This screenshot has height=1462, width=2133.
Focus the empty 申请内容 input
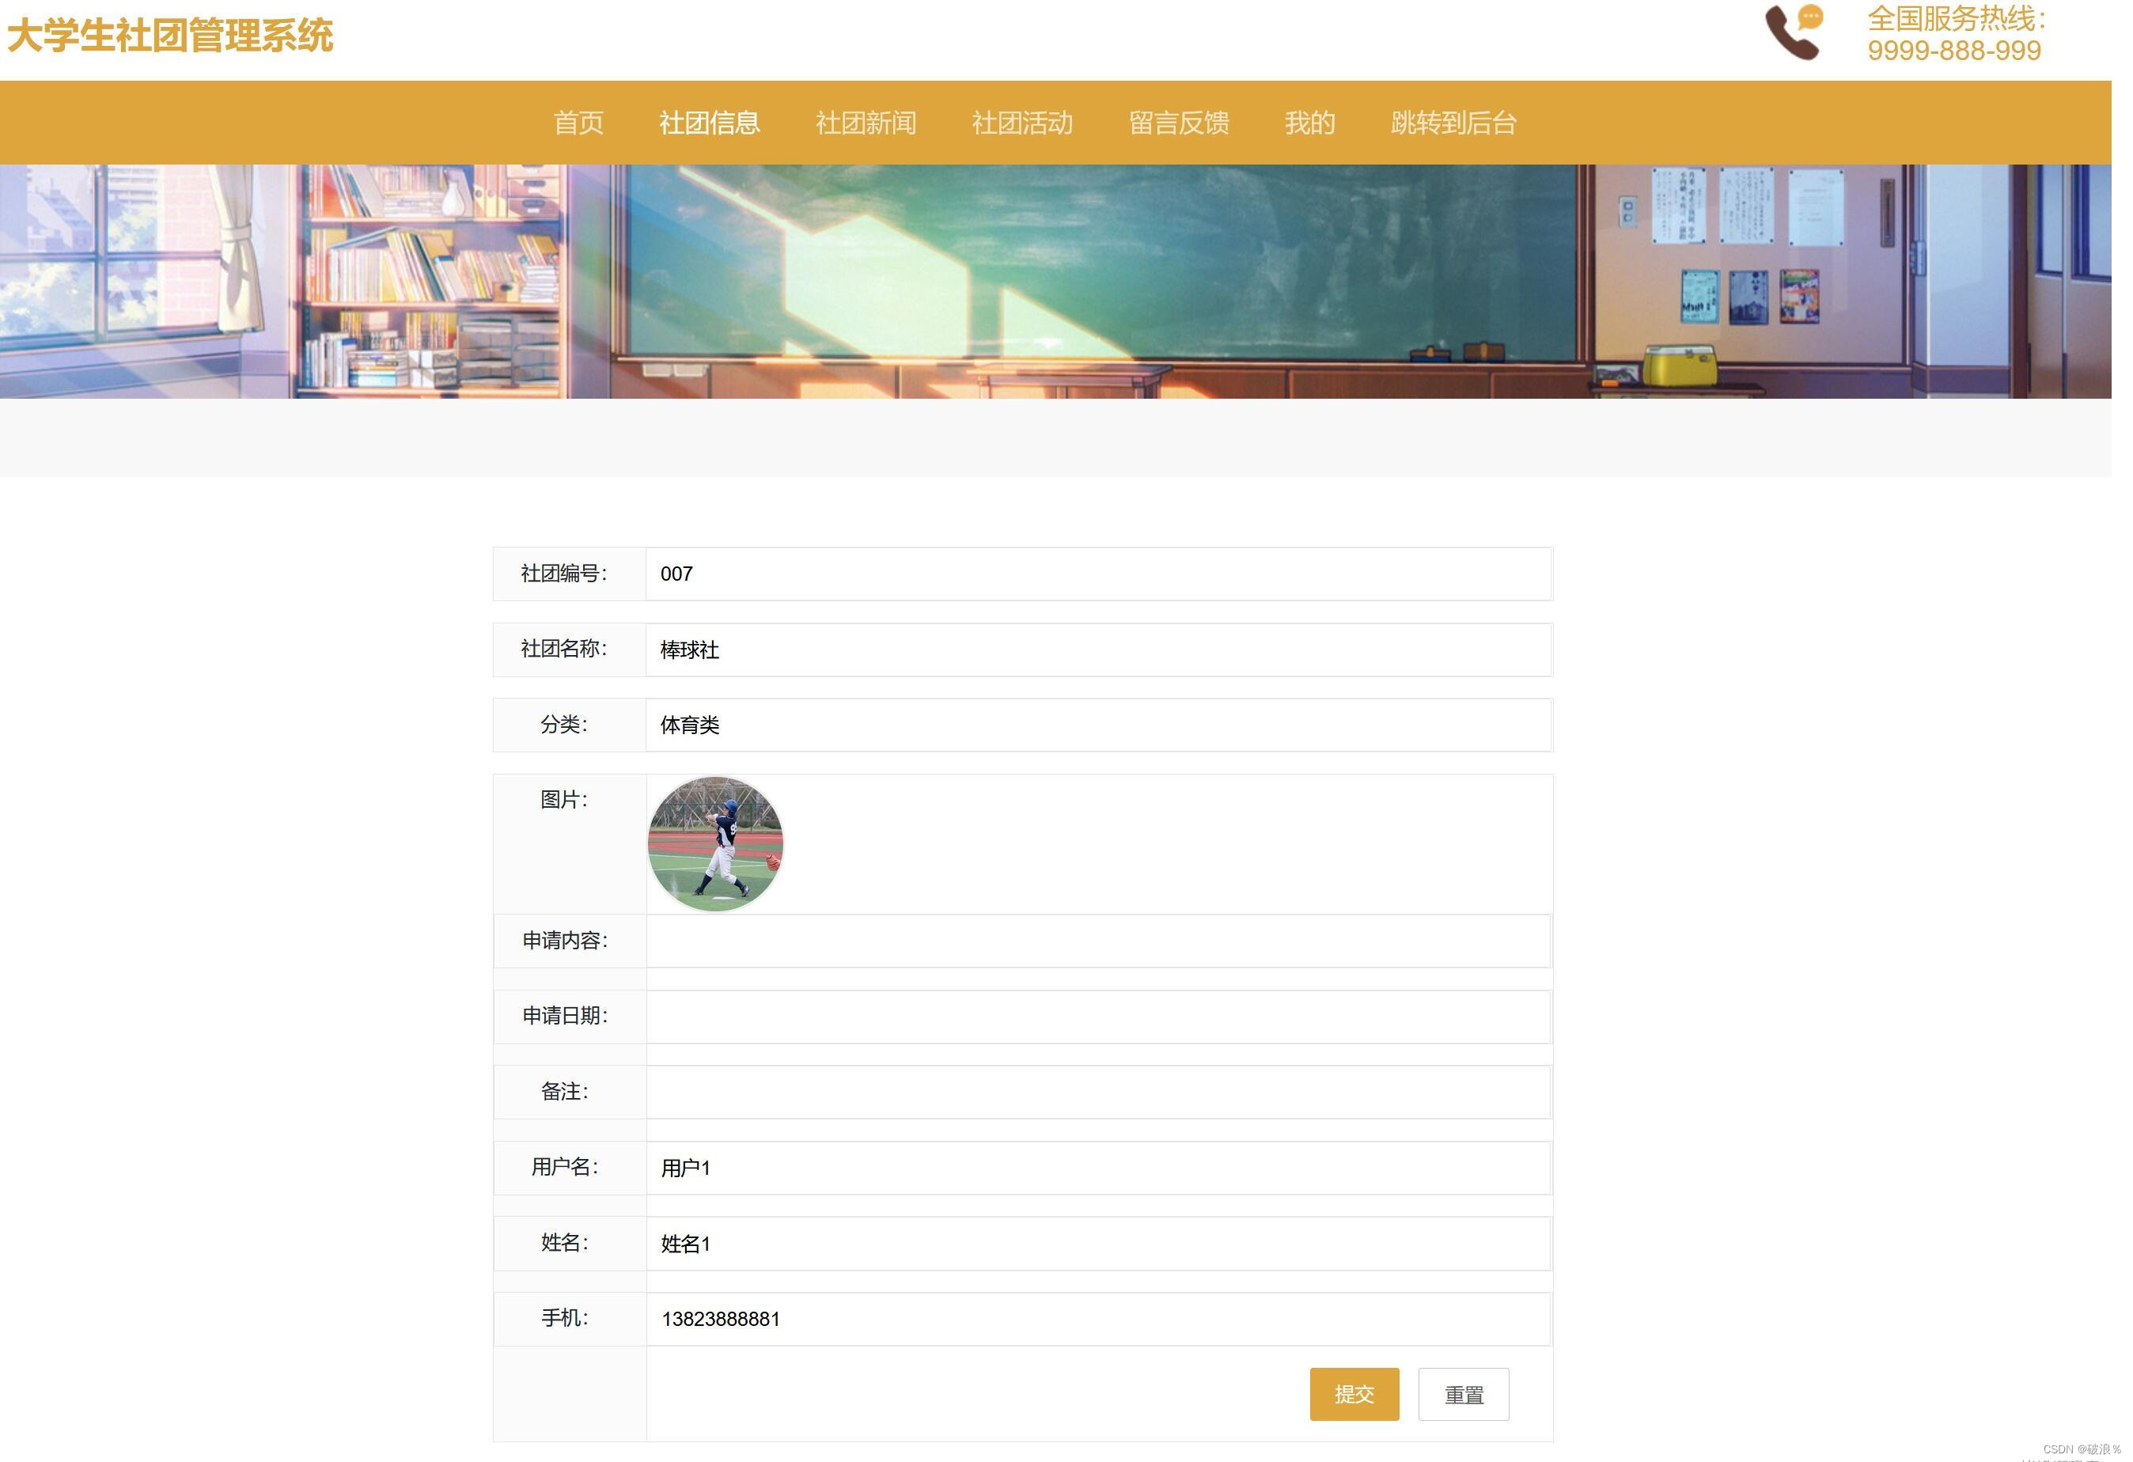click(1097, 941)
